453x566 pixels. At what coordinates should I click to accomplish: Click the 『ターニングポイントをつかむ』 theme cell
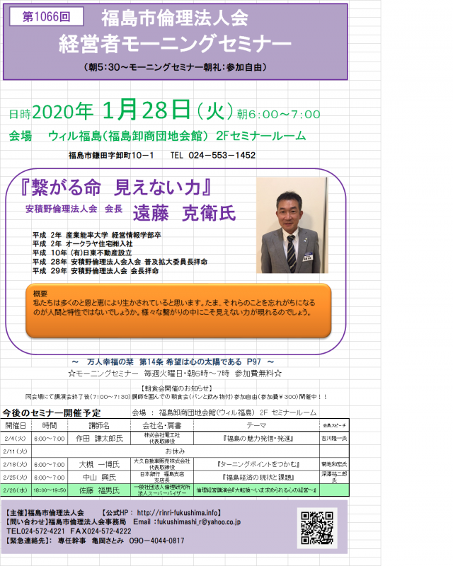point(256,464)
